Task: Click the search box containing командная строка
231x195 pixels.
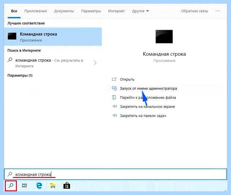Action: pos(115,174)
